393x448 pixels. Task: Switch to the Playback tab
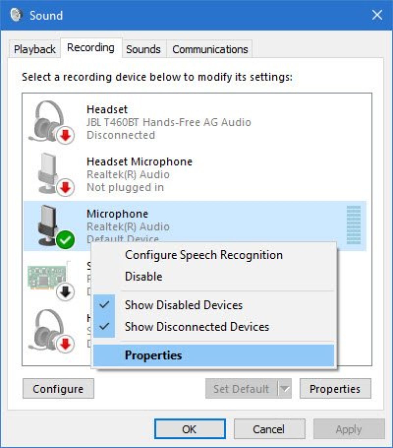(x=35, y=49)
